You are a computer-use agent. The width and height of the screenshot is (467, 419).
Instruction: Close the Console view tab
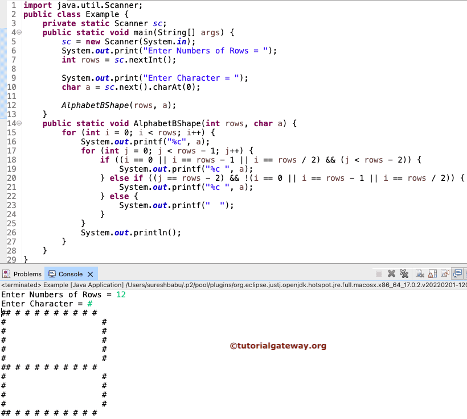coord(90,274)
